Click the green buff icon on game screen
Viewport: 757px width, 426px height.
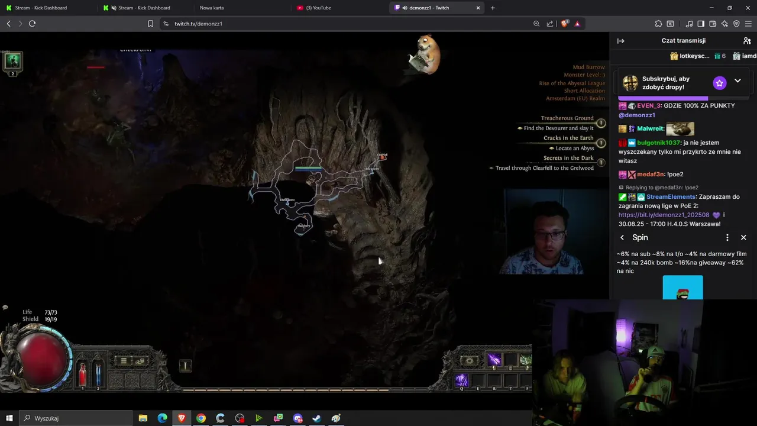click(12, 61)
